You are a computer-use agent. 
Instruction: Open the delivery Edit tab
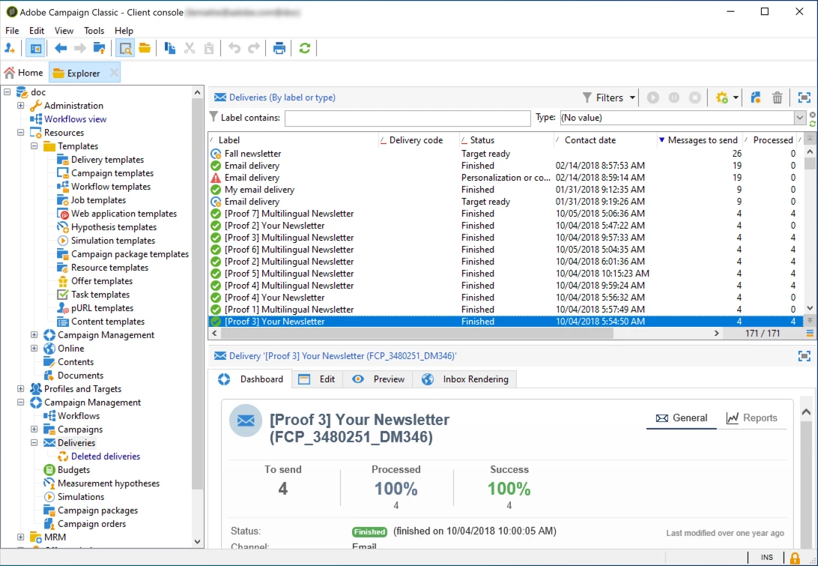click(317, 379)
